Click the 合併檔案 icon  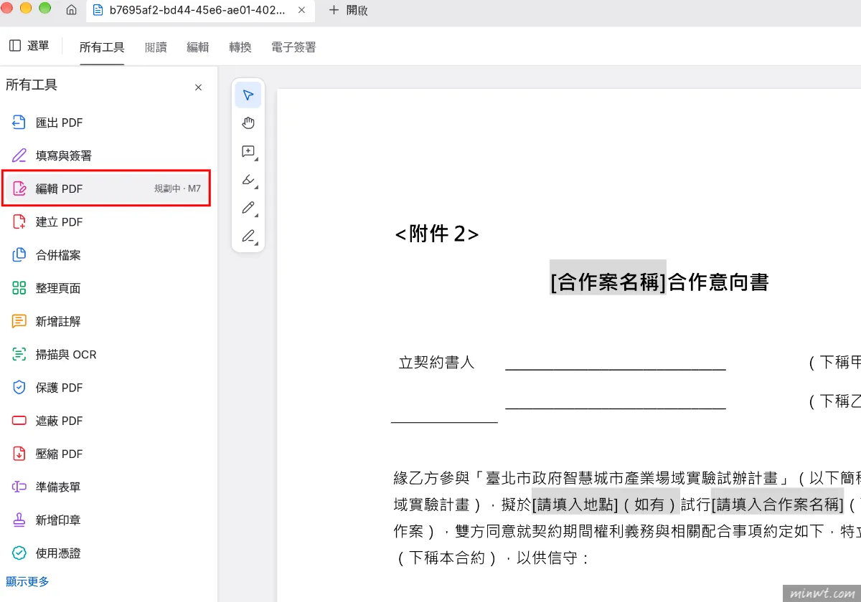click(19, 255)
